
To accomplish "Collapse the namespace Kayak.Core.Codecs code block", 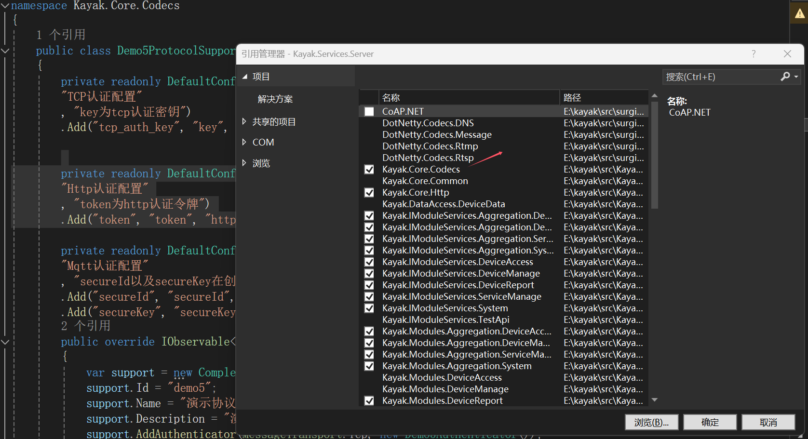I will [5, 6].
